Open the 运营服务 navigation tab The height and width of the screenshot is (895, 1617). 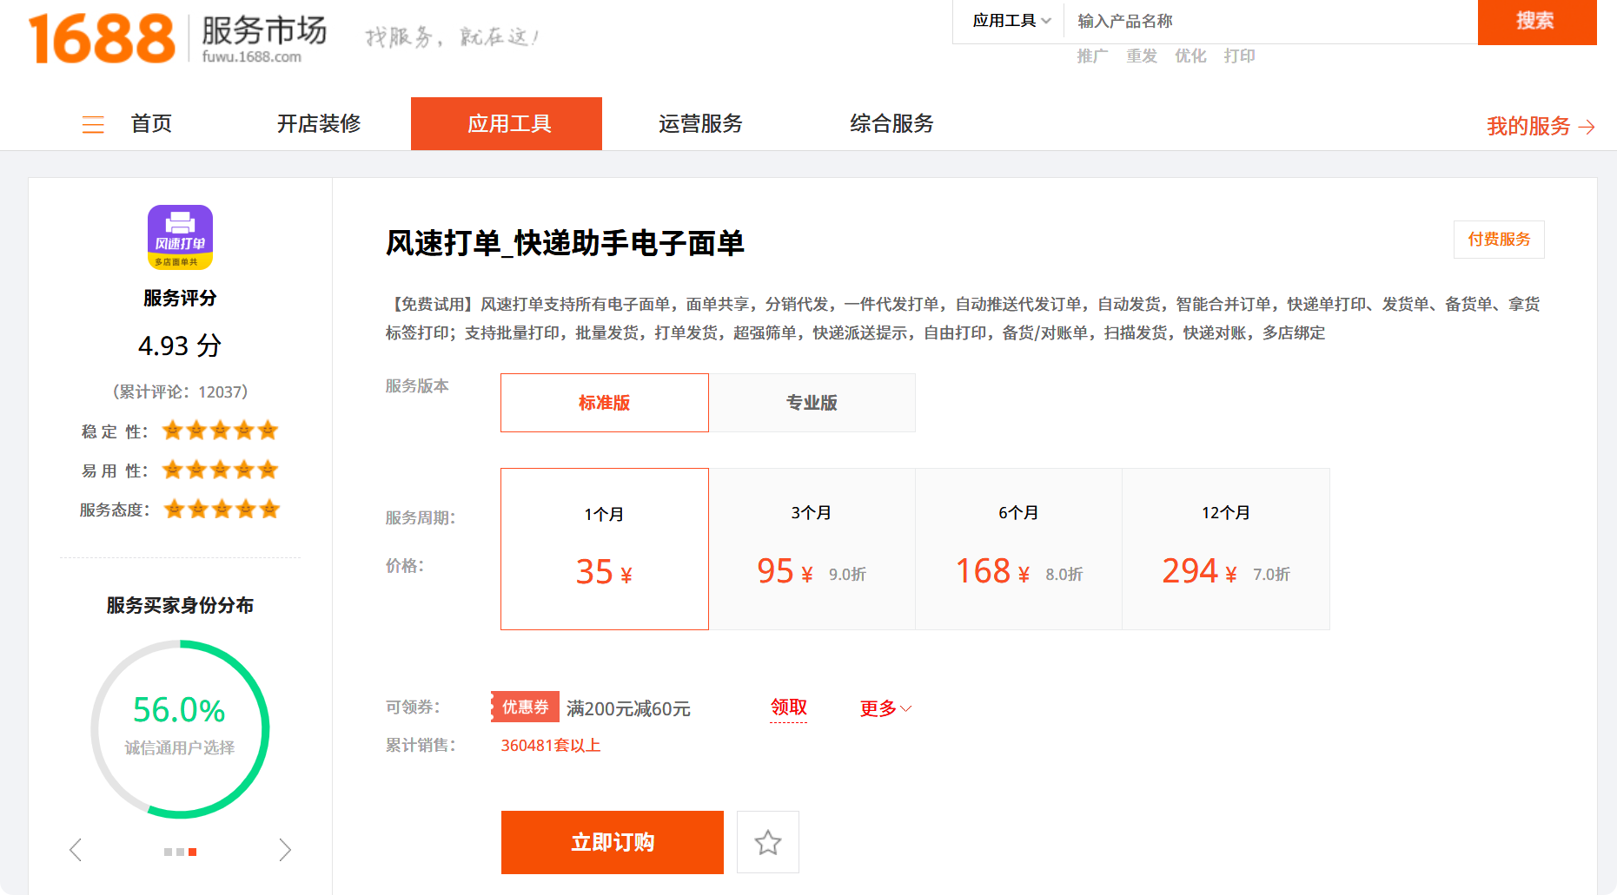click(x=700, y=123)
